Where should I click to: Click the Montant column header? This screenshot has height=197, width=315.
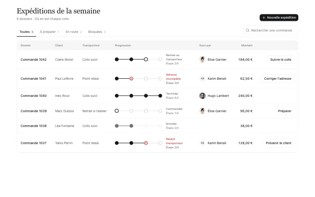click(247, 45)
